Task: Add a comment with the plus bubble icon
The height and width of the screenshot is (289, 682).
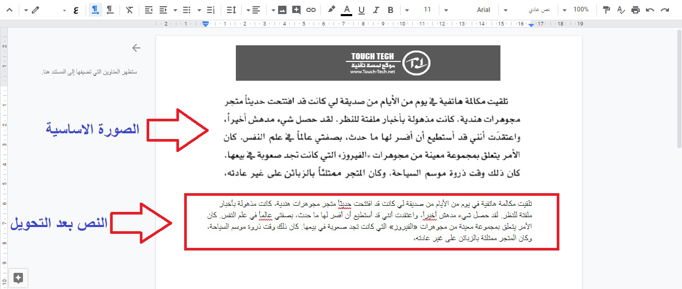Action: tap(296, 10)
